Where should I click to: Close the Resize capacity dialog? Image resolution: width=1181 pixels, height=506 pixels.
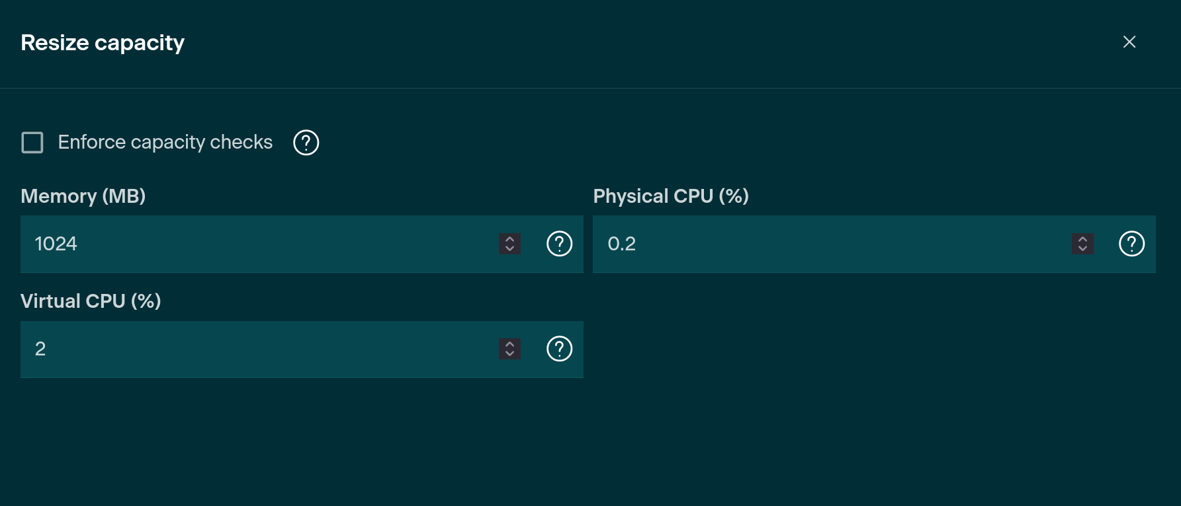point(1129,42)
